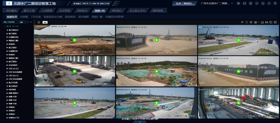
Task: Click the skin theme shirt icon
Action: (x=263, y=3)
